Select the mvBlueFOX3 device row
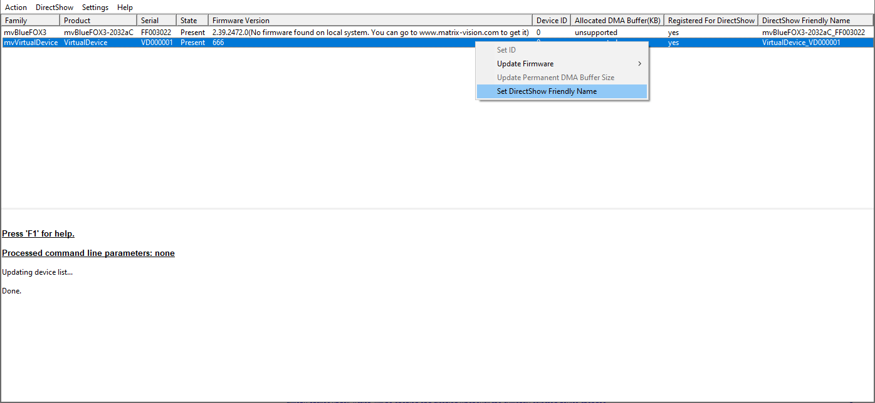This screenshot has height=403, width=875. [x=25, y=33]
